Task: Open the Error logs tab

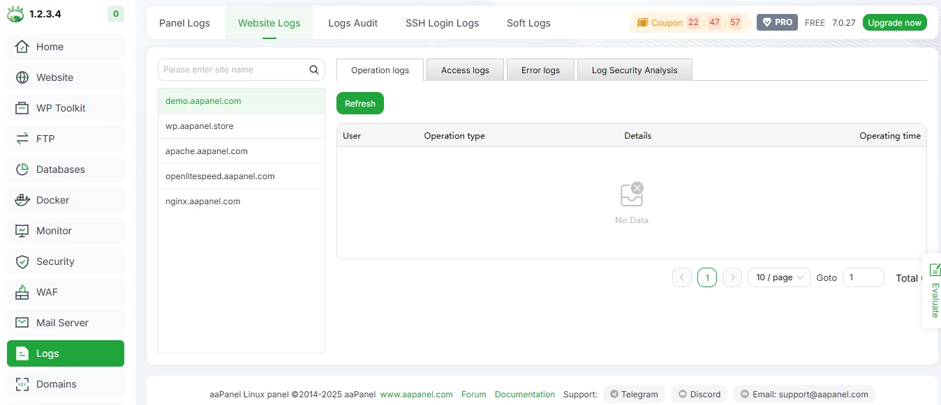Action: (x=540, y=70)
